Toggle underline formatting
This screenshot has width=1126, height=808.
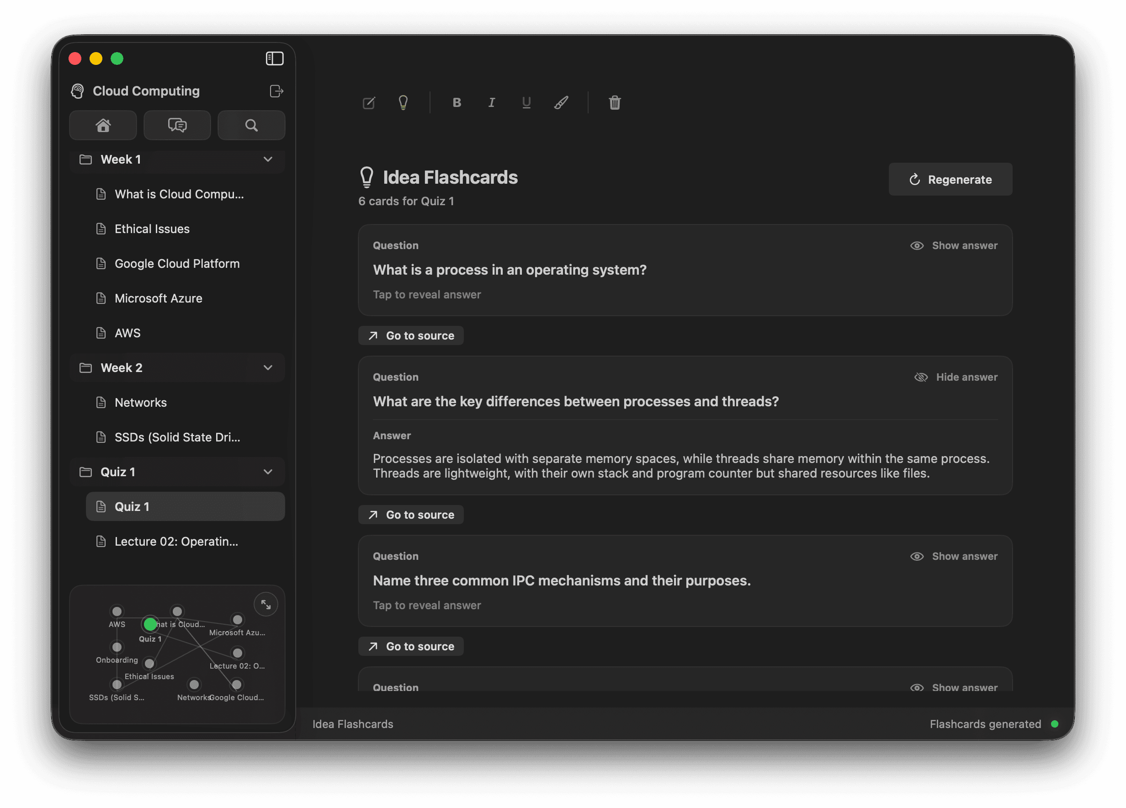(526, 103)
